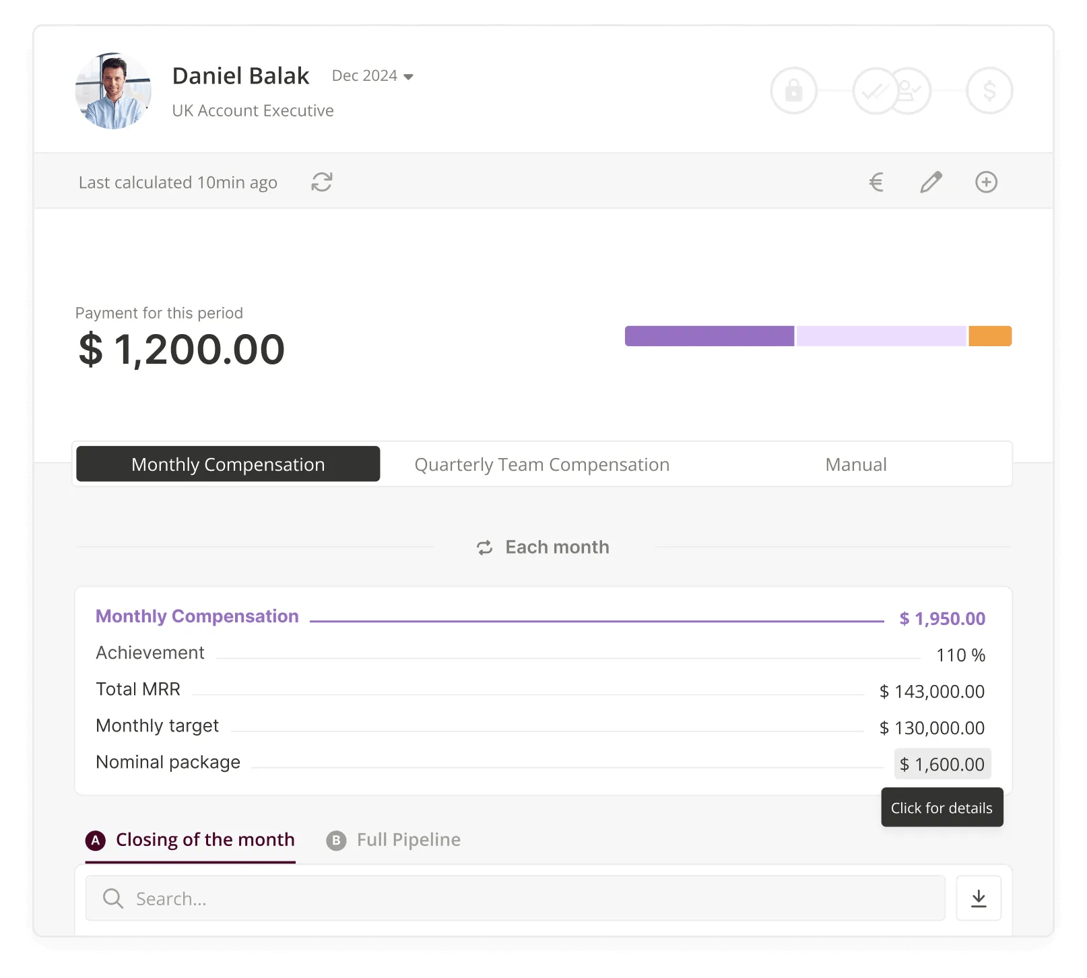This screenshot has width=1087, height=978.
Task: Click the Nominal package row label
Action: 168,762
